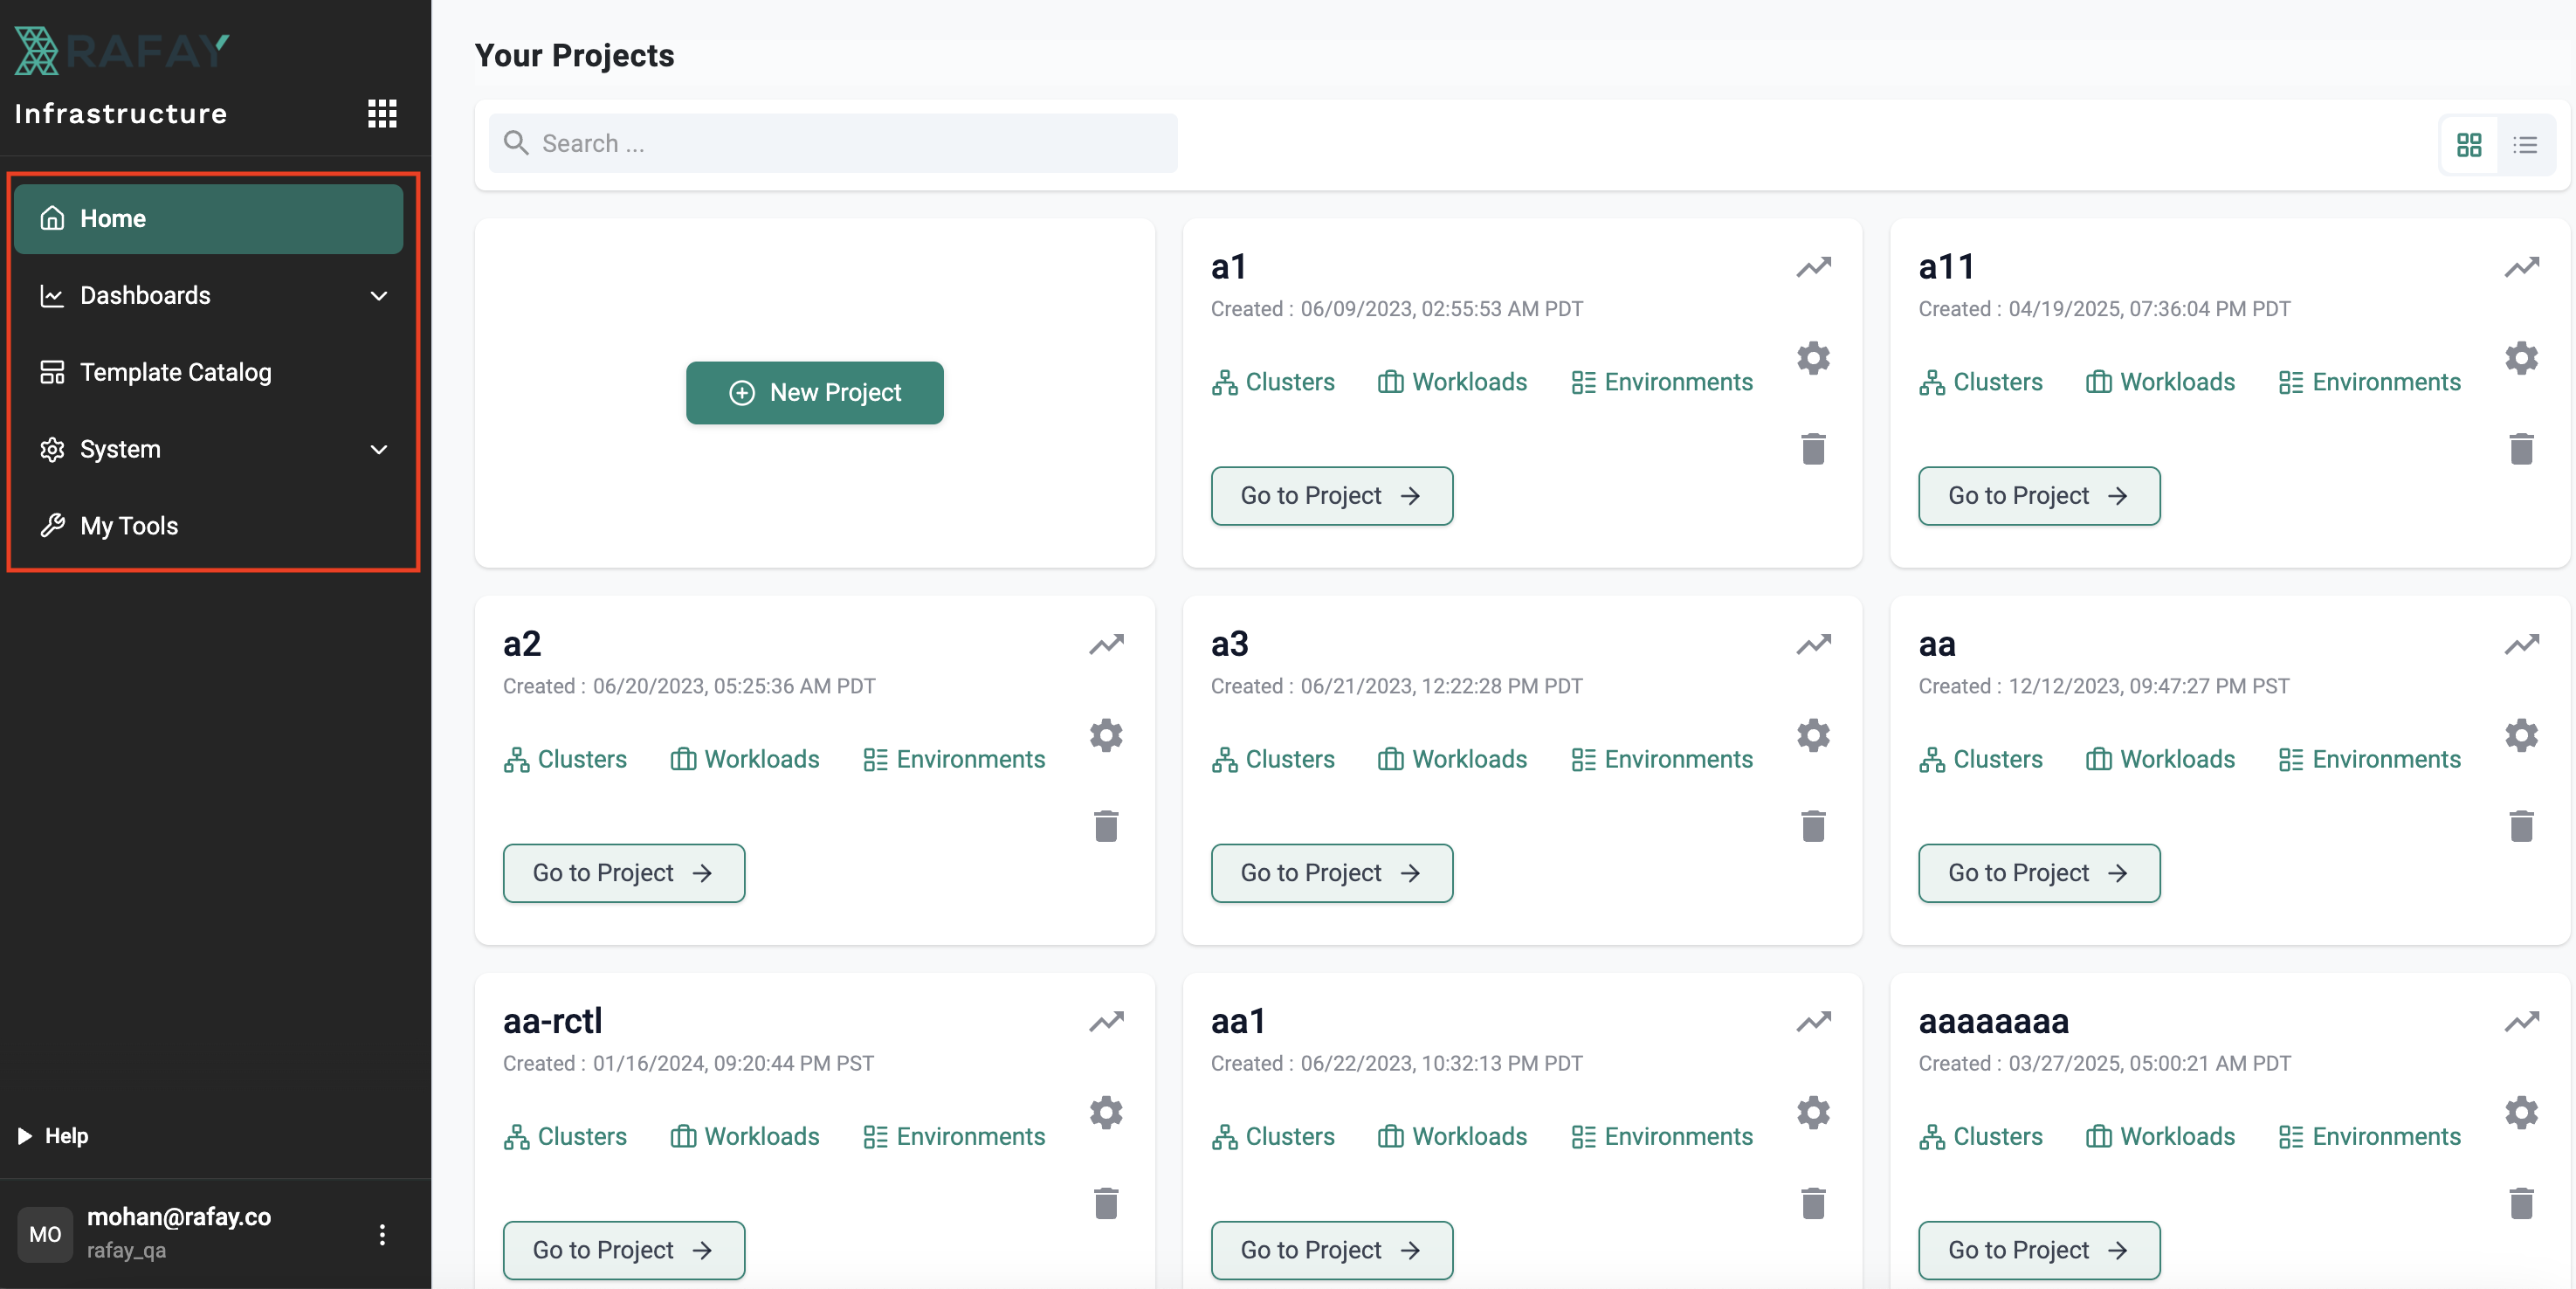Image resolution: width=2576 pixels, height=1289 pixels.
Task: Open settings gear for project aa
Action: coord(2521,735)
